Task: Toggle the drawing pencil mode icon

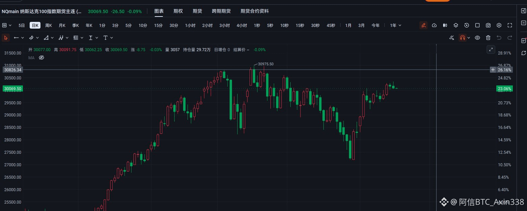Action: pos(423,25)
